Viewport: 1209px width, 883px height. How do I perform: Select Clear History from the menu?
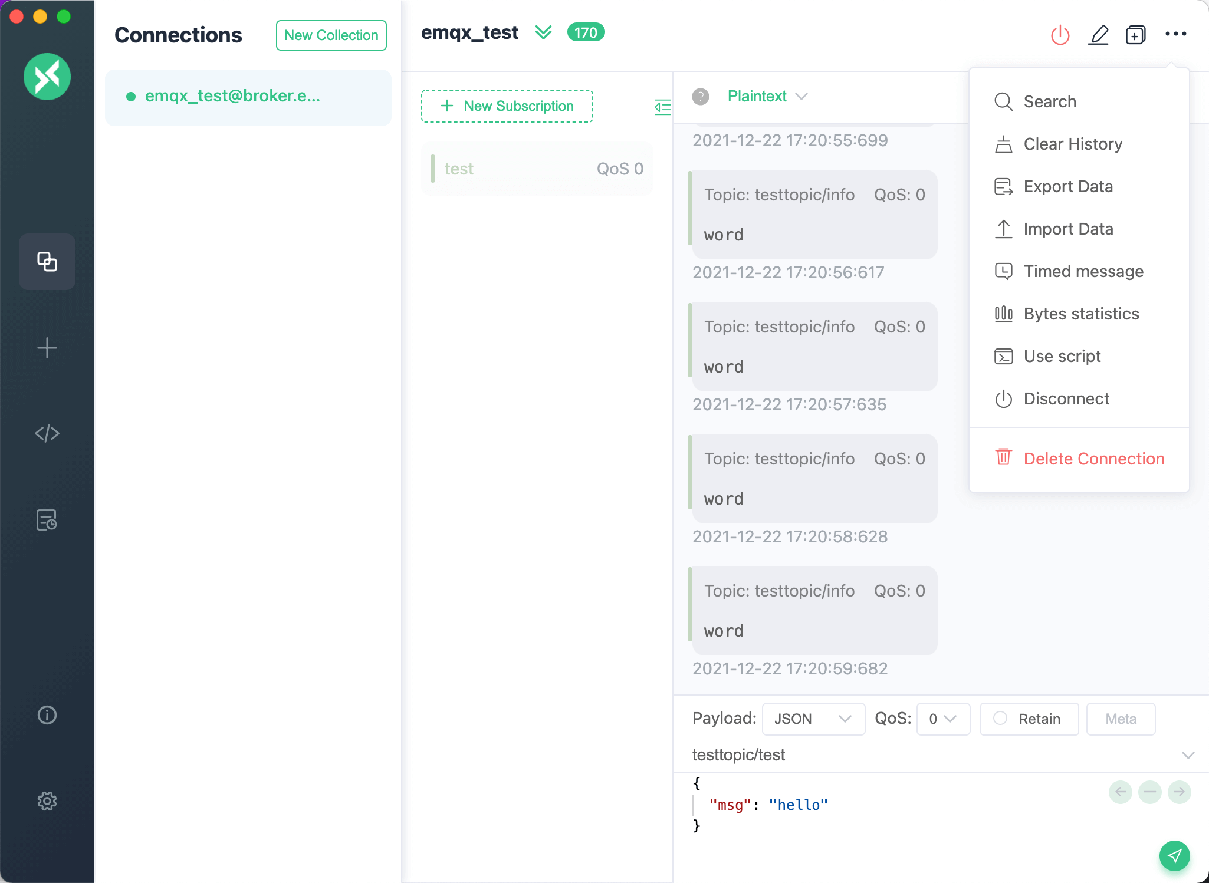tap(1072, 144)
